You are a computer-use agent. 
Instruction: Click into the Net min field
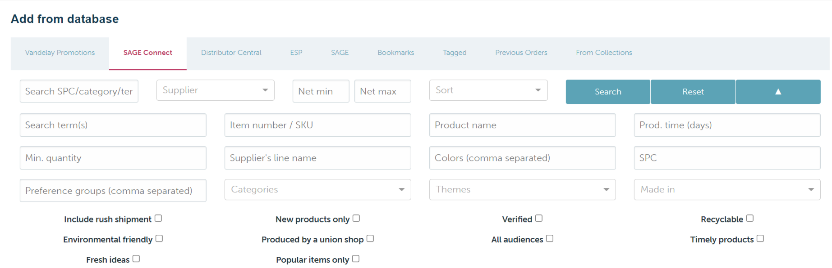[321, 91]
